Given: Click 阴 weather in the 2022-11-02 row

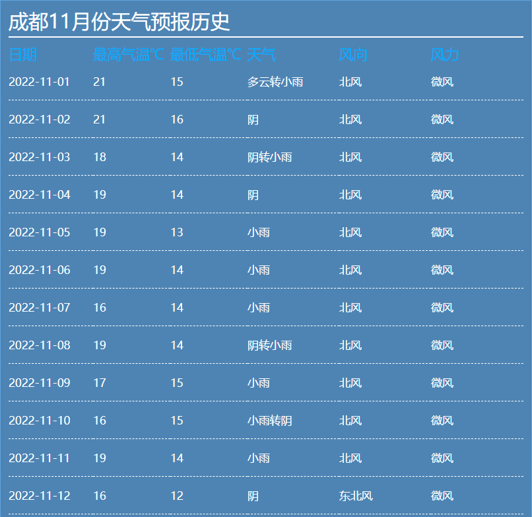Looking at the screenshot, I should click(253, 120).
